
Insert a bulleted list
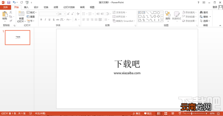click(83, 14)
